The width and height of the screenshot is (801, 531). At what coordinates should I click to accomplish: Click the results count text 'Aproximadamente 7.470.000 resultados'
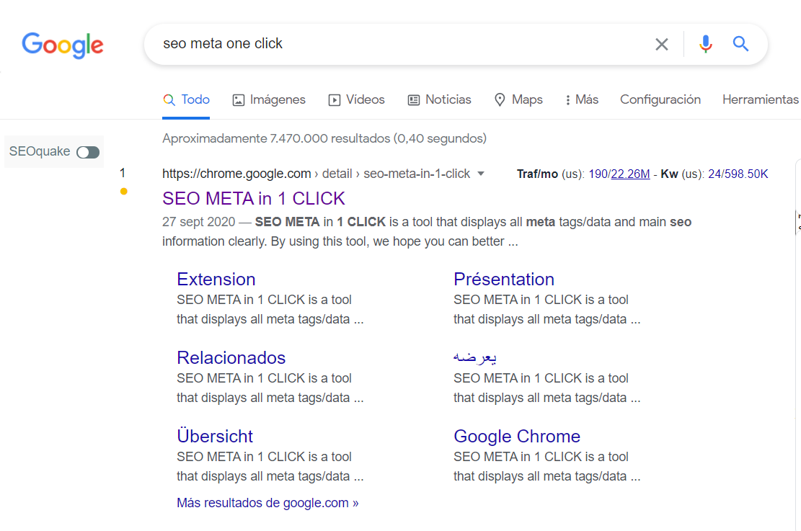click(276, 138)
